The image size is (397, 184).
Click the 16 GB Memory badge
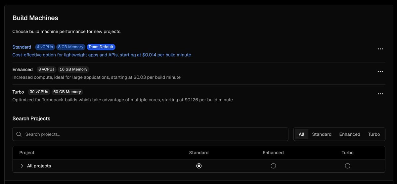[x=73, y=69]
